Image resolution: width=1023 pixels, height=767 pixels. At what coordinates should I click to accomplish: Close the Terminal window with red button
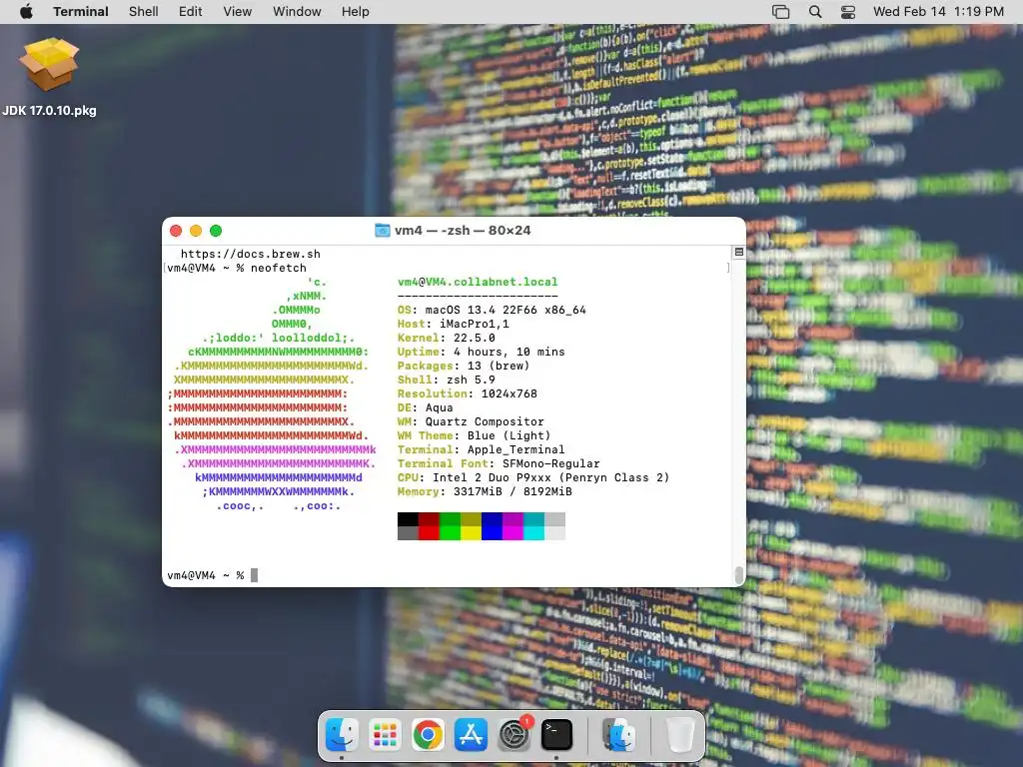point(176,231)
